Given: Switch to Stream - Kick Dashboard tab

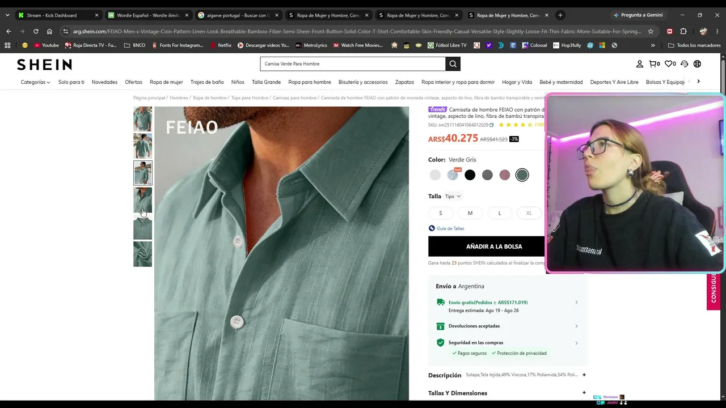Looking at the screenshot, I should 58,15.
